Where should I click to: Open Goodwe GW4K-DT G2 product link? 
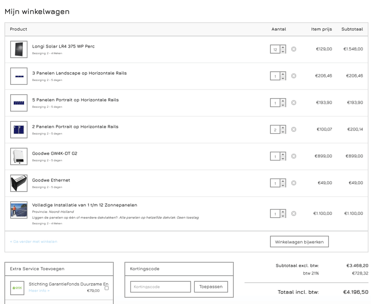tap(55, 154)
